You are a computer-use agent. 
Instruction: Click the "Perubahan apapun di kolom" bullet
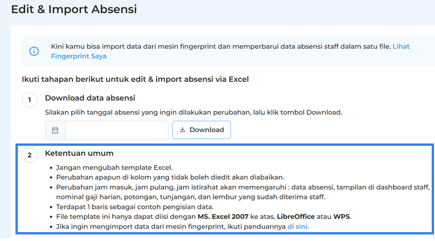[170, 177]
